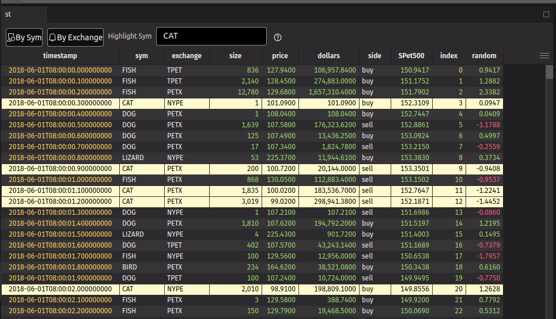
Task: Sort by the timestamp column header
Action: (60, 56)
